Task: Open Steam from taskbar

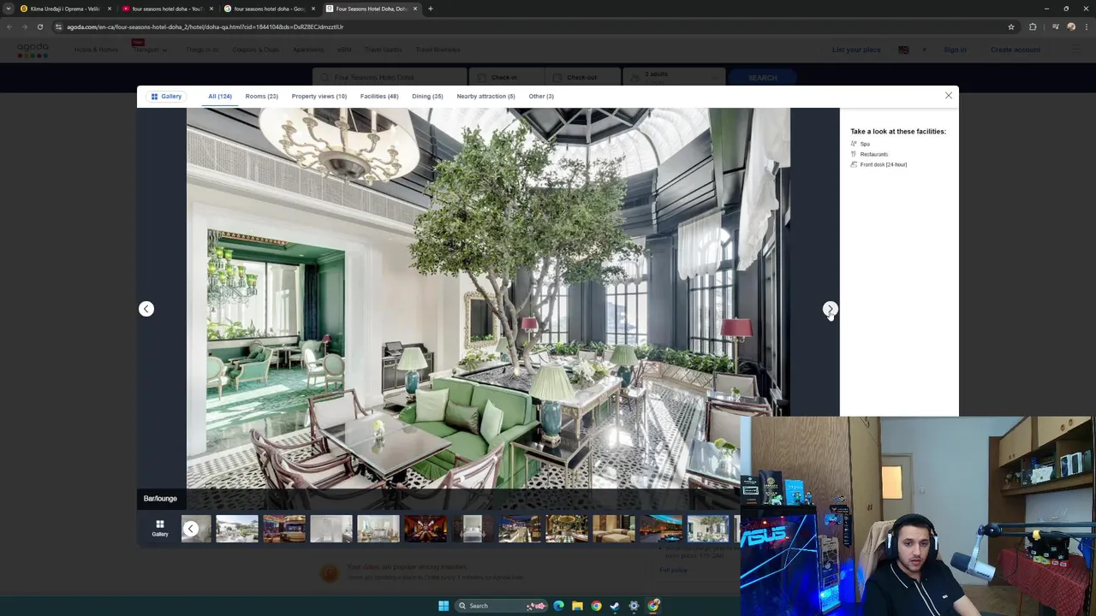Action: (x=615, y=606)
